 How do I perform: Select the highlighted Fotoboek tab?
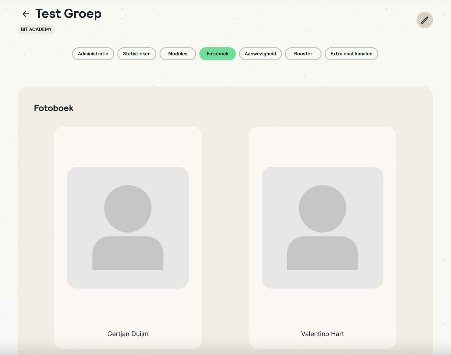pyautogui.click(x=217, y=54)
